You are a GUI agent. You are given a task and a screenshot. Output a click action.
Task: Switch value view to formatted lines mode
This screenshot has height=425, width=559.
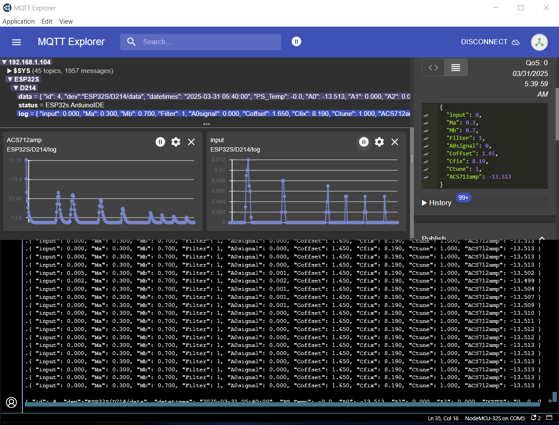pos(456,67)
